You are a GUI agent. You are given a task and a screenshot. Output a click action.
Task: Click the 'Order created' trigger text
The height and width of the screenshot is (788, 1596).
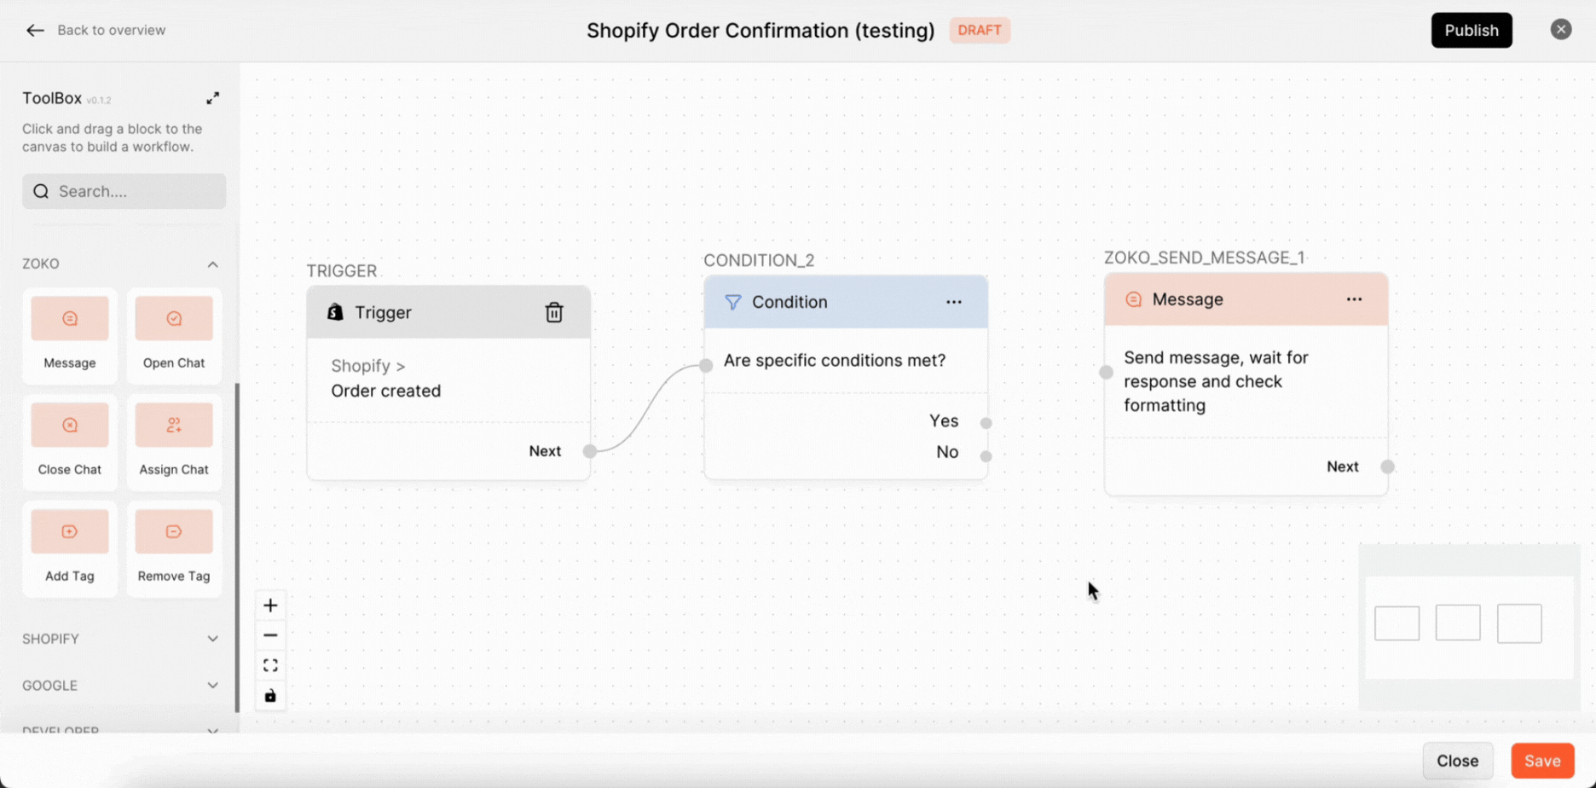(x=386, y=391)
